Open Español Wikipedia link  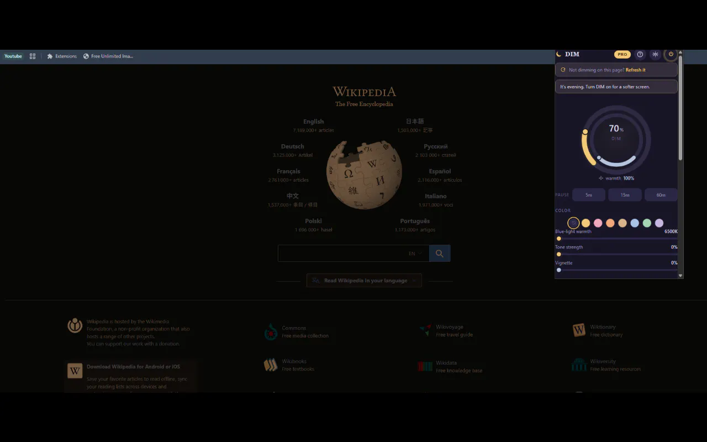[440, 171]
